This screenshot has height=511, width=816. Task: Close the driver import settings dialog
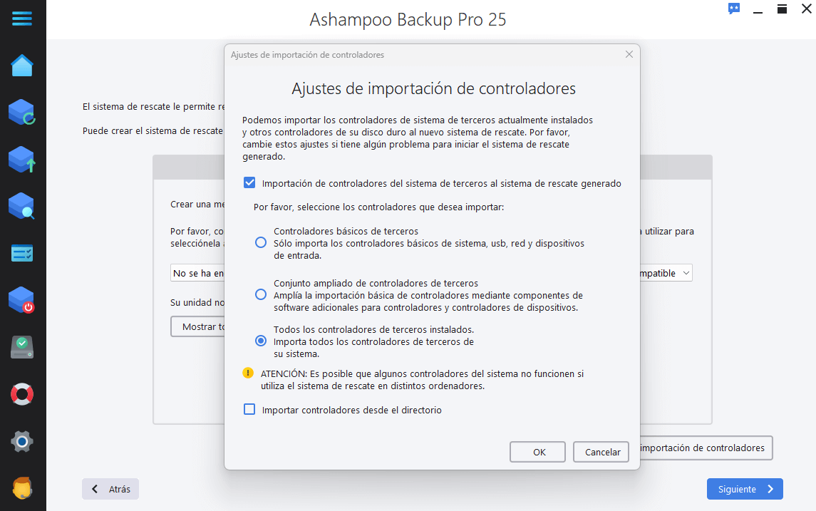(x=629, y=55)
